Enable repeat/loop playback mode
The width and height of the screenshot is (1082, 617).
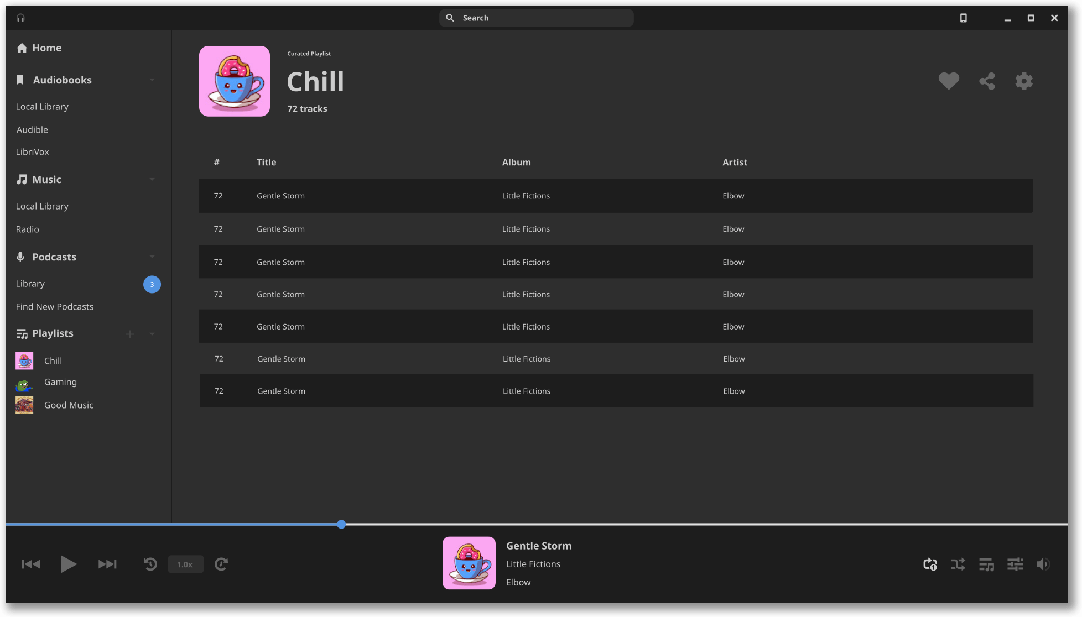tap(930, 564)
